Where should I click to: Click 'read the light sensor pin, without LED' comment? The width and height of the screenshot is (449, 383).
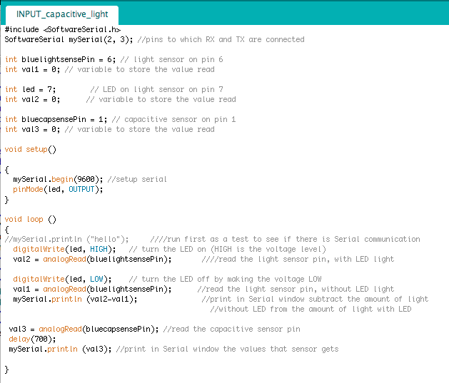pos(296,289)
